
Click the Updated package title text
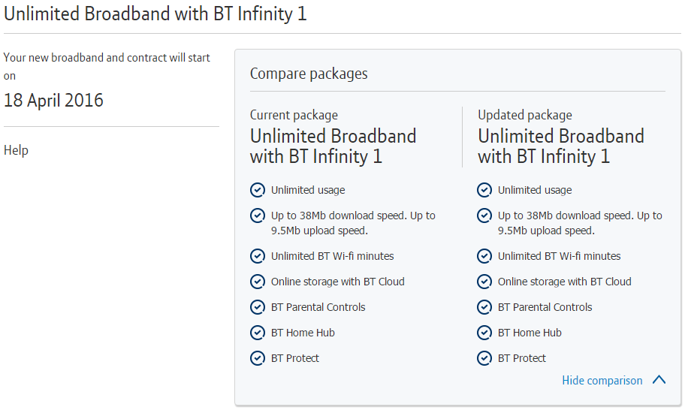pos(560,146)
